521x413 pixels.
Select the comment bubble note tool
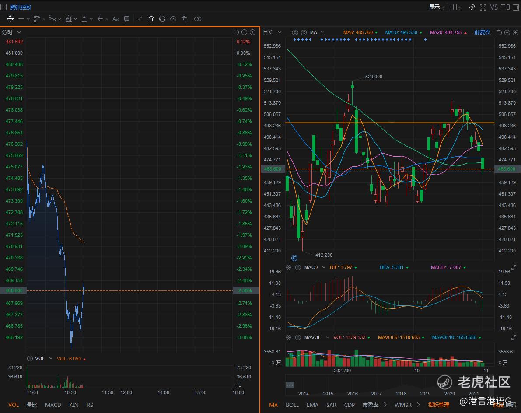click(x=127, y=19)
